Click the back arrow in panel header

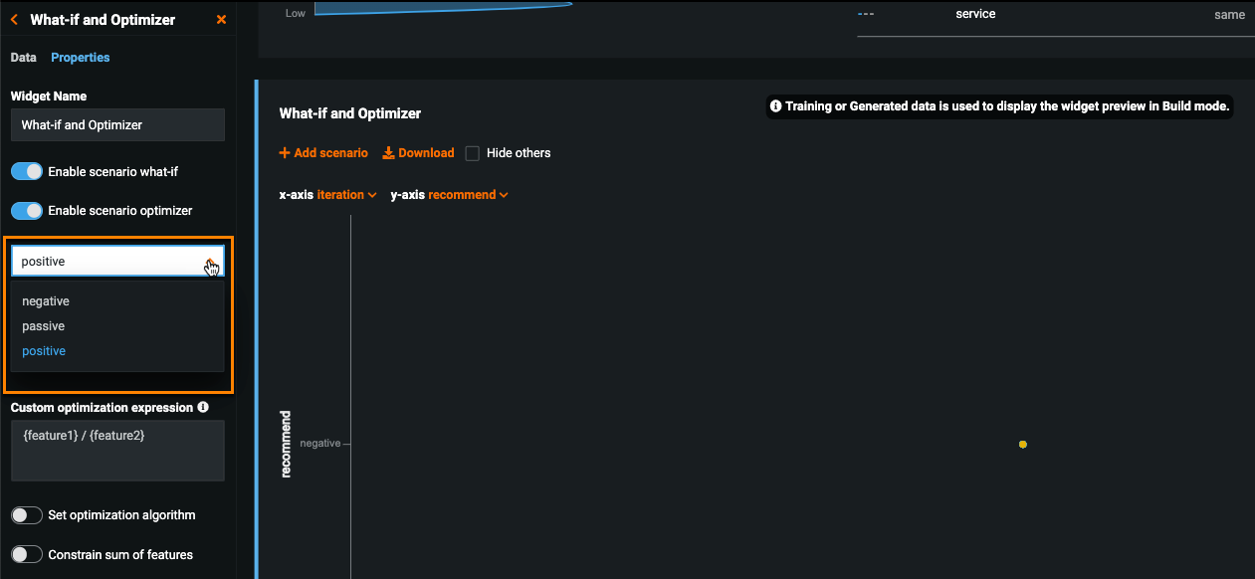(14, 20)
